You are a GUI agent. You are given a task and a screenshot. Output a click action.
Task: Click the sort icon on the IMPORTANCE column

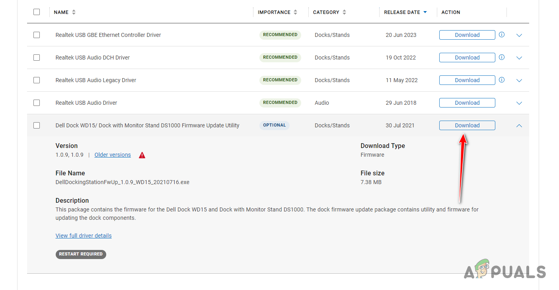[x=295, y=12]
